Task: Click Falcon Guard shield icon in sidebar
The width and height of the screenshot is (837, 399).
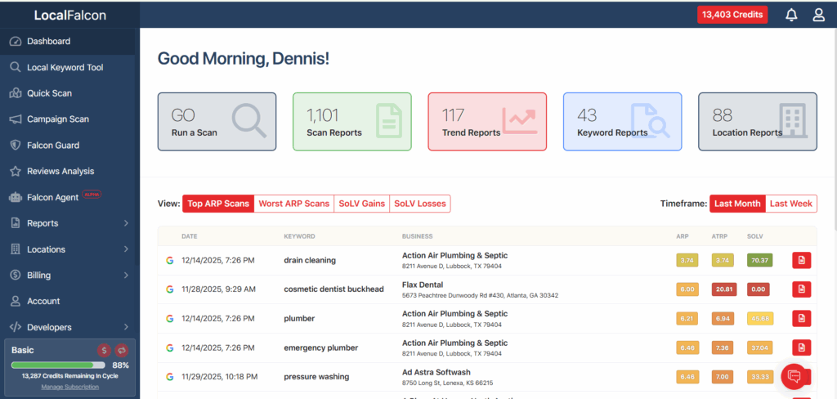Action: [15, 146]
